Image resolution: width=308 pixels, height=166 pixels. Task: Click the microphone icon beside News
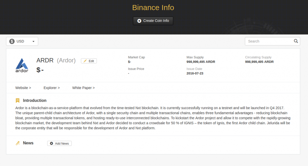point(18,143)
